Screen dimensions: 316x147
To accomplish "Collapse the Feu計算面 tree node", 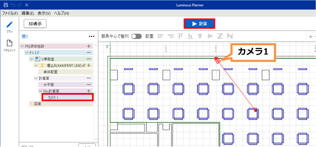I will (41, 91).
